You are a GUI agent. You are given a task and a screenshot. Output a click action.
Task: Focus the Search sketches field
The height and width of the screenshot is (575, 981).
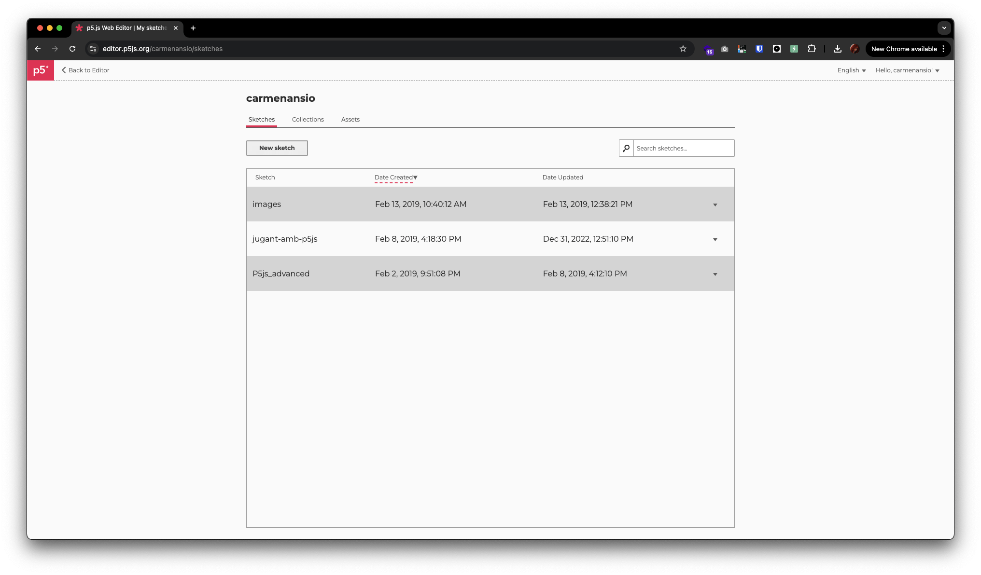click(683, 148)
